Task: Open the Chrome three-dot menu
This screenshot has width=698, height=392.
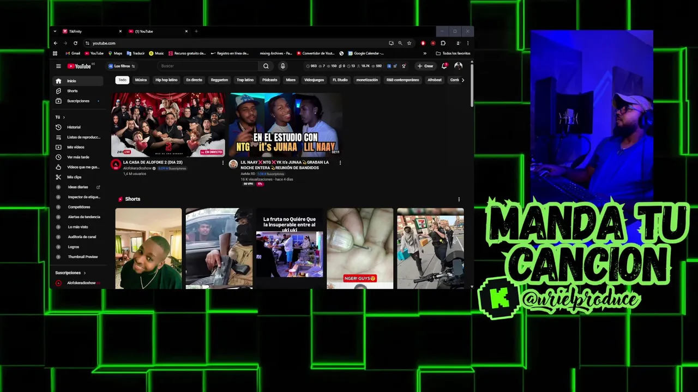Action: [x=467, y=43]
